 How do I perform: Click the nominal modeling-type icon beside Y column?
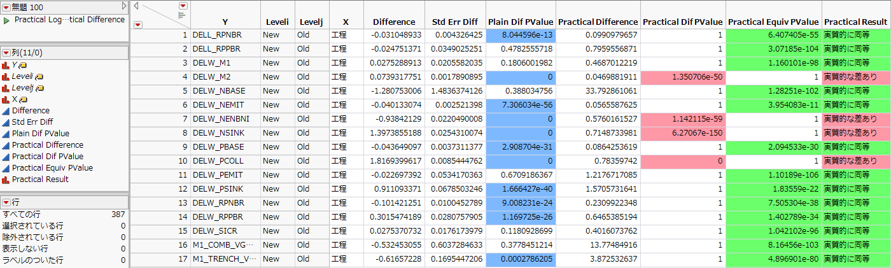pyautogui.click(x=6, y=65)
